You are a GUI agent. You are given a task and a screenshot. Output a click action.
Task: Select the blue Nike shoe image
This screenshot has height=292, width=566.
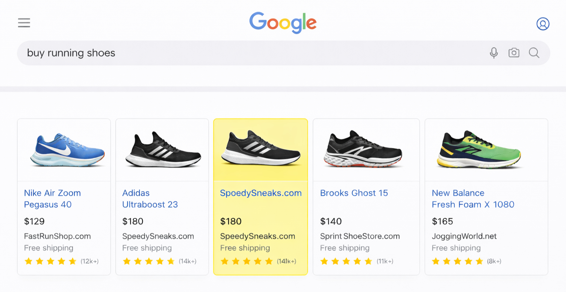pos(67,150)
